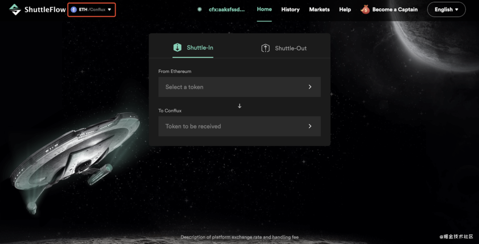Open platform exchange rate and fee description

click(x=239, y=237)
